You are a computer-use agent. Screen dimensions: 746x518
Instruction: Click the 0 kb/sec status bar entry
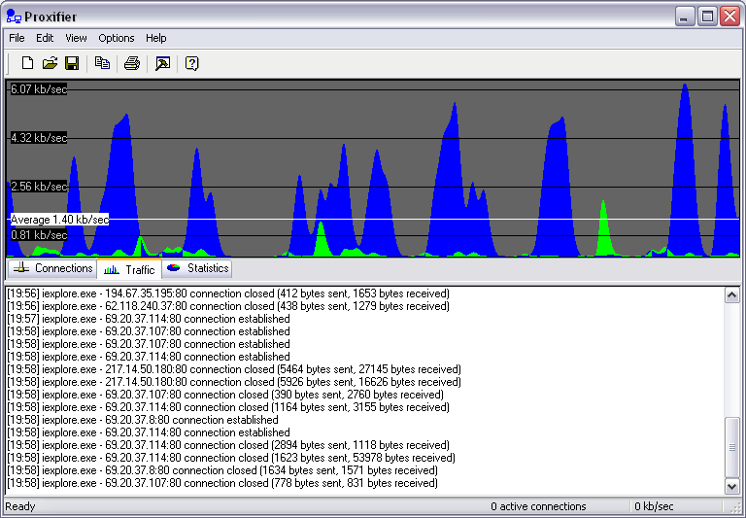point(654,506)
